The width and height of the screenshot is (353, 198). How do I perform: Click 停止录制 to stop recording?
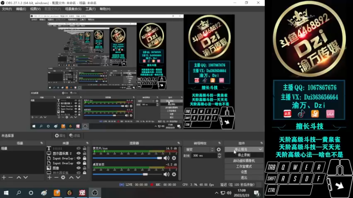coord(244,155)
